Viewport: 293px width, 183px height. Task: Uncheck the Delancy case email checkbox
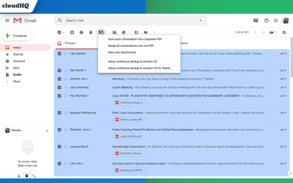tap(60, 164)
